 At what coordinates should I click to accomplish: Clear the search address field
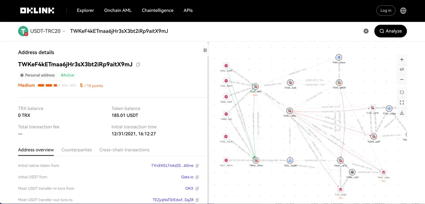click(366, 31)
